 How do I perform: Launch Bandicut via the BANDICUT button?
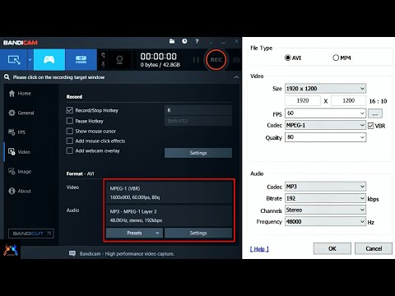point(31,234)
